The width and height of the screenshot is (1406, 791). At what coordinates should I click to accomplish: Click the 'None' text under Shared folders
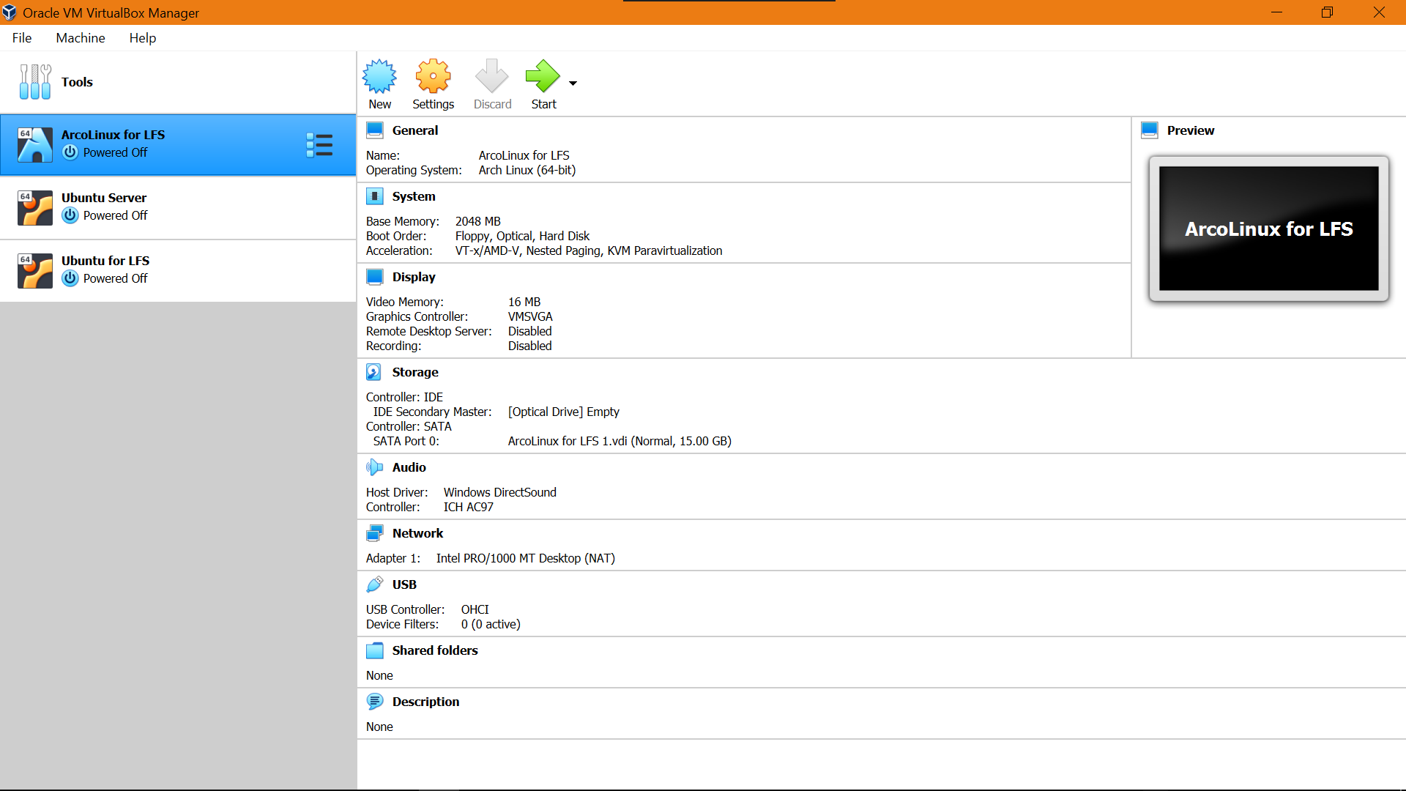tap(379, 675)
